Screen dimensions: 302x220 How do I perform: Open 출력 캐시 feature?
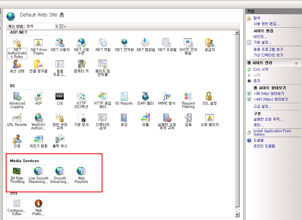[60, 141]
